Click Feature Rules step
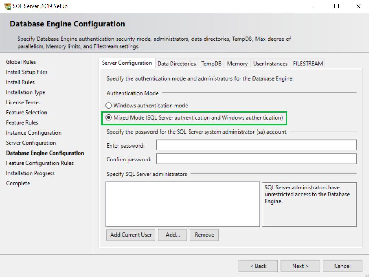Viewport: 369px width, 277px height. click(x=22, y=123)
